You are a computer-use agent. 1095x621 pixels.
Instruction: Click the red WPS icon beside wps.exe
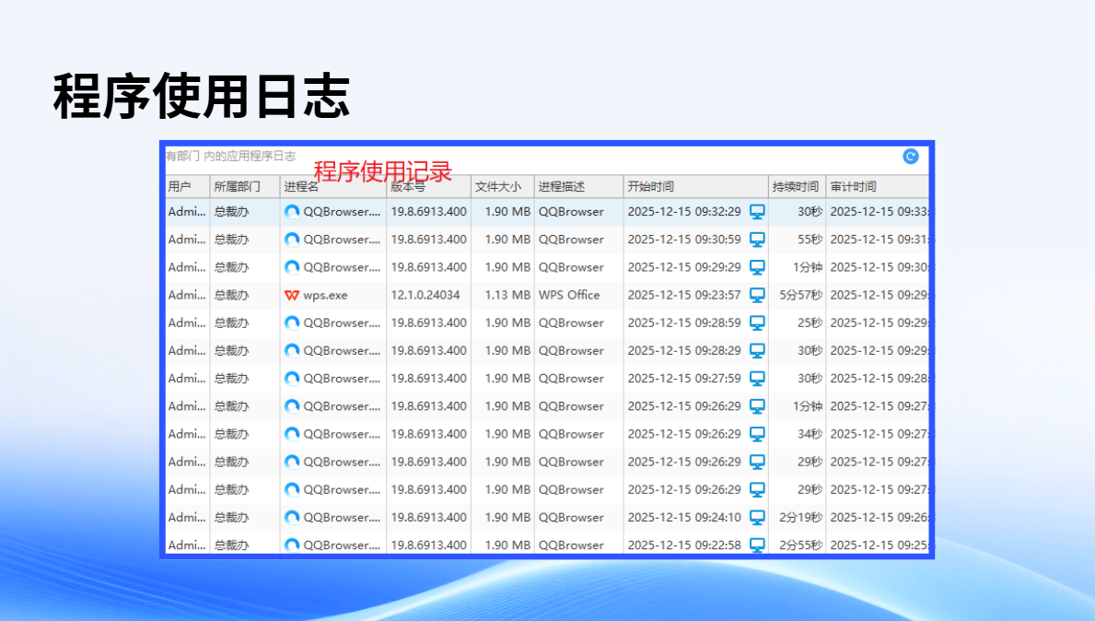[292, 296]
